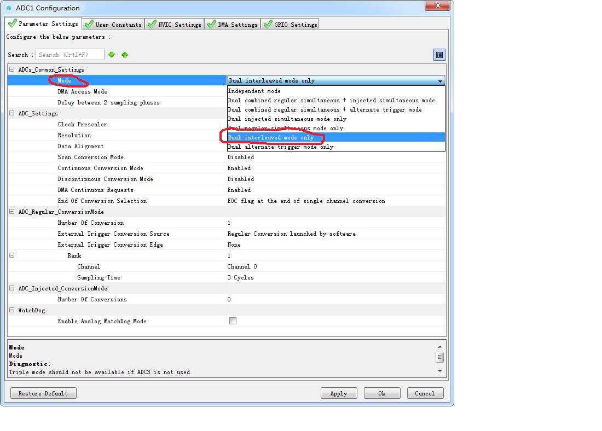Click description panel scroll down arrow

pos(440,371)
